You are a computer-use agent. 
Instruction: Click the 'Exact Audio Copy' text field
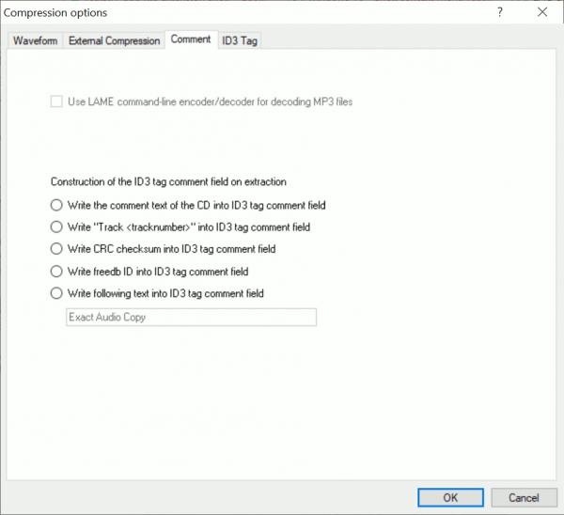(x=191, y=318)
